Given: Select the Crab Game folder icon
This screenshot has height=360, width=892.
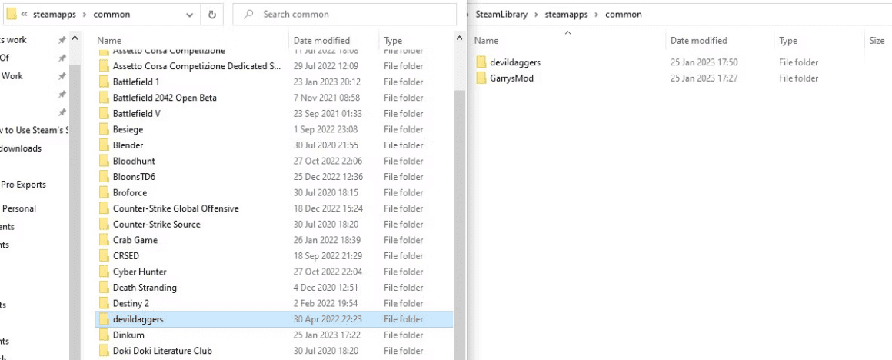Looking at the screenshot, I should click(x=104, y=240).
